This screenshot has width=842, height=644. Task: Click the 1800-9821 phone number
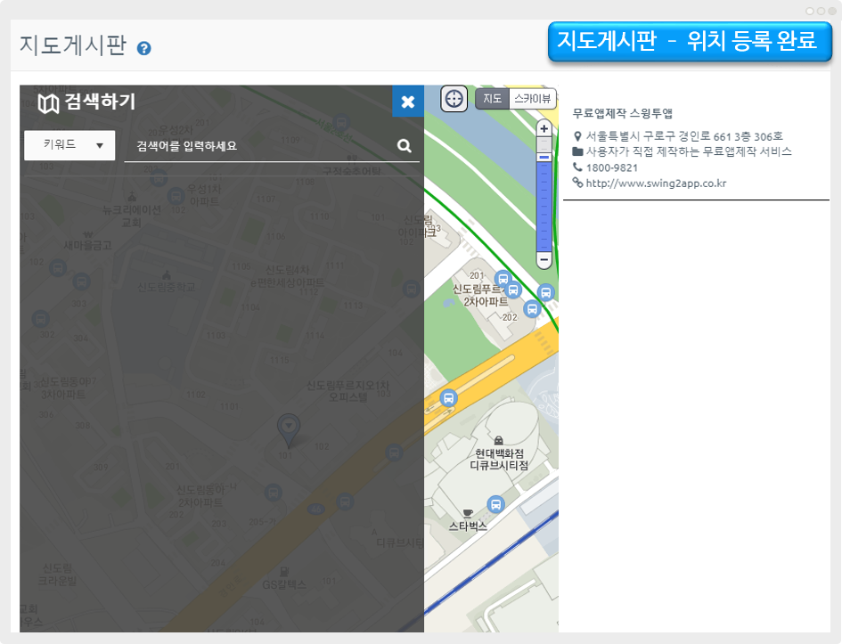[x=611, y=167]
